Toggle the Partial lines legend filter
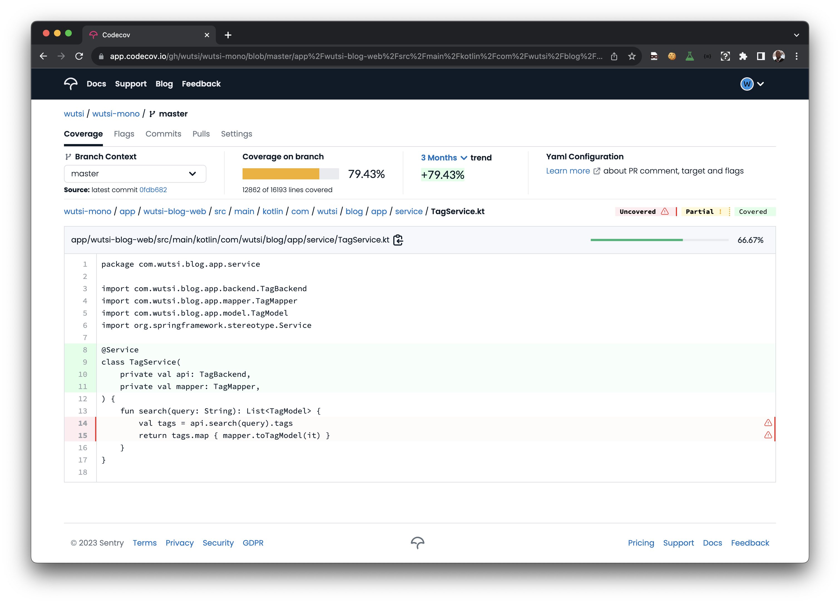Screen dimensions: 840x604 (703, 211)
